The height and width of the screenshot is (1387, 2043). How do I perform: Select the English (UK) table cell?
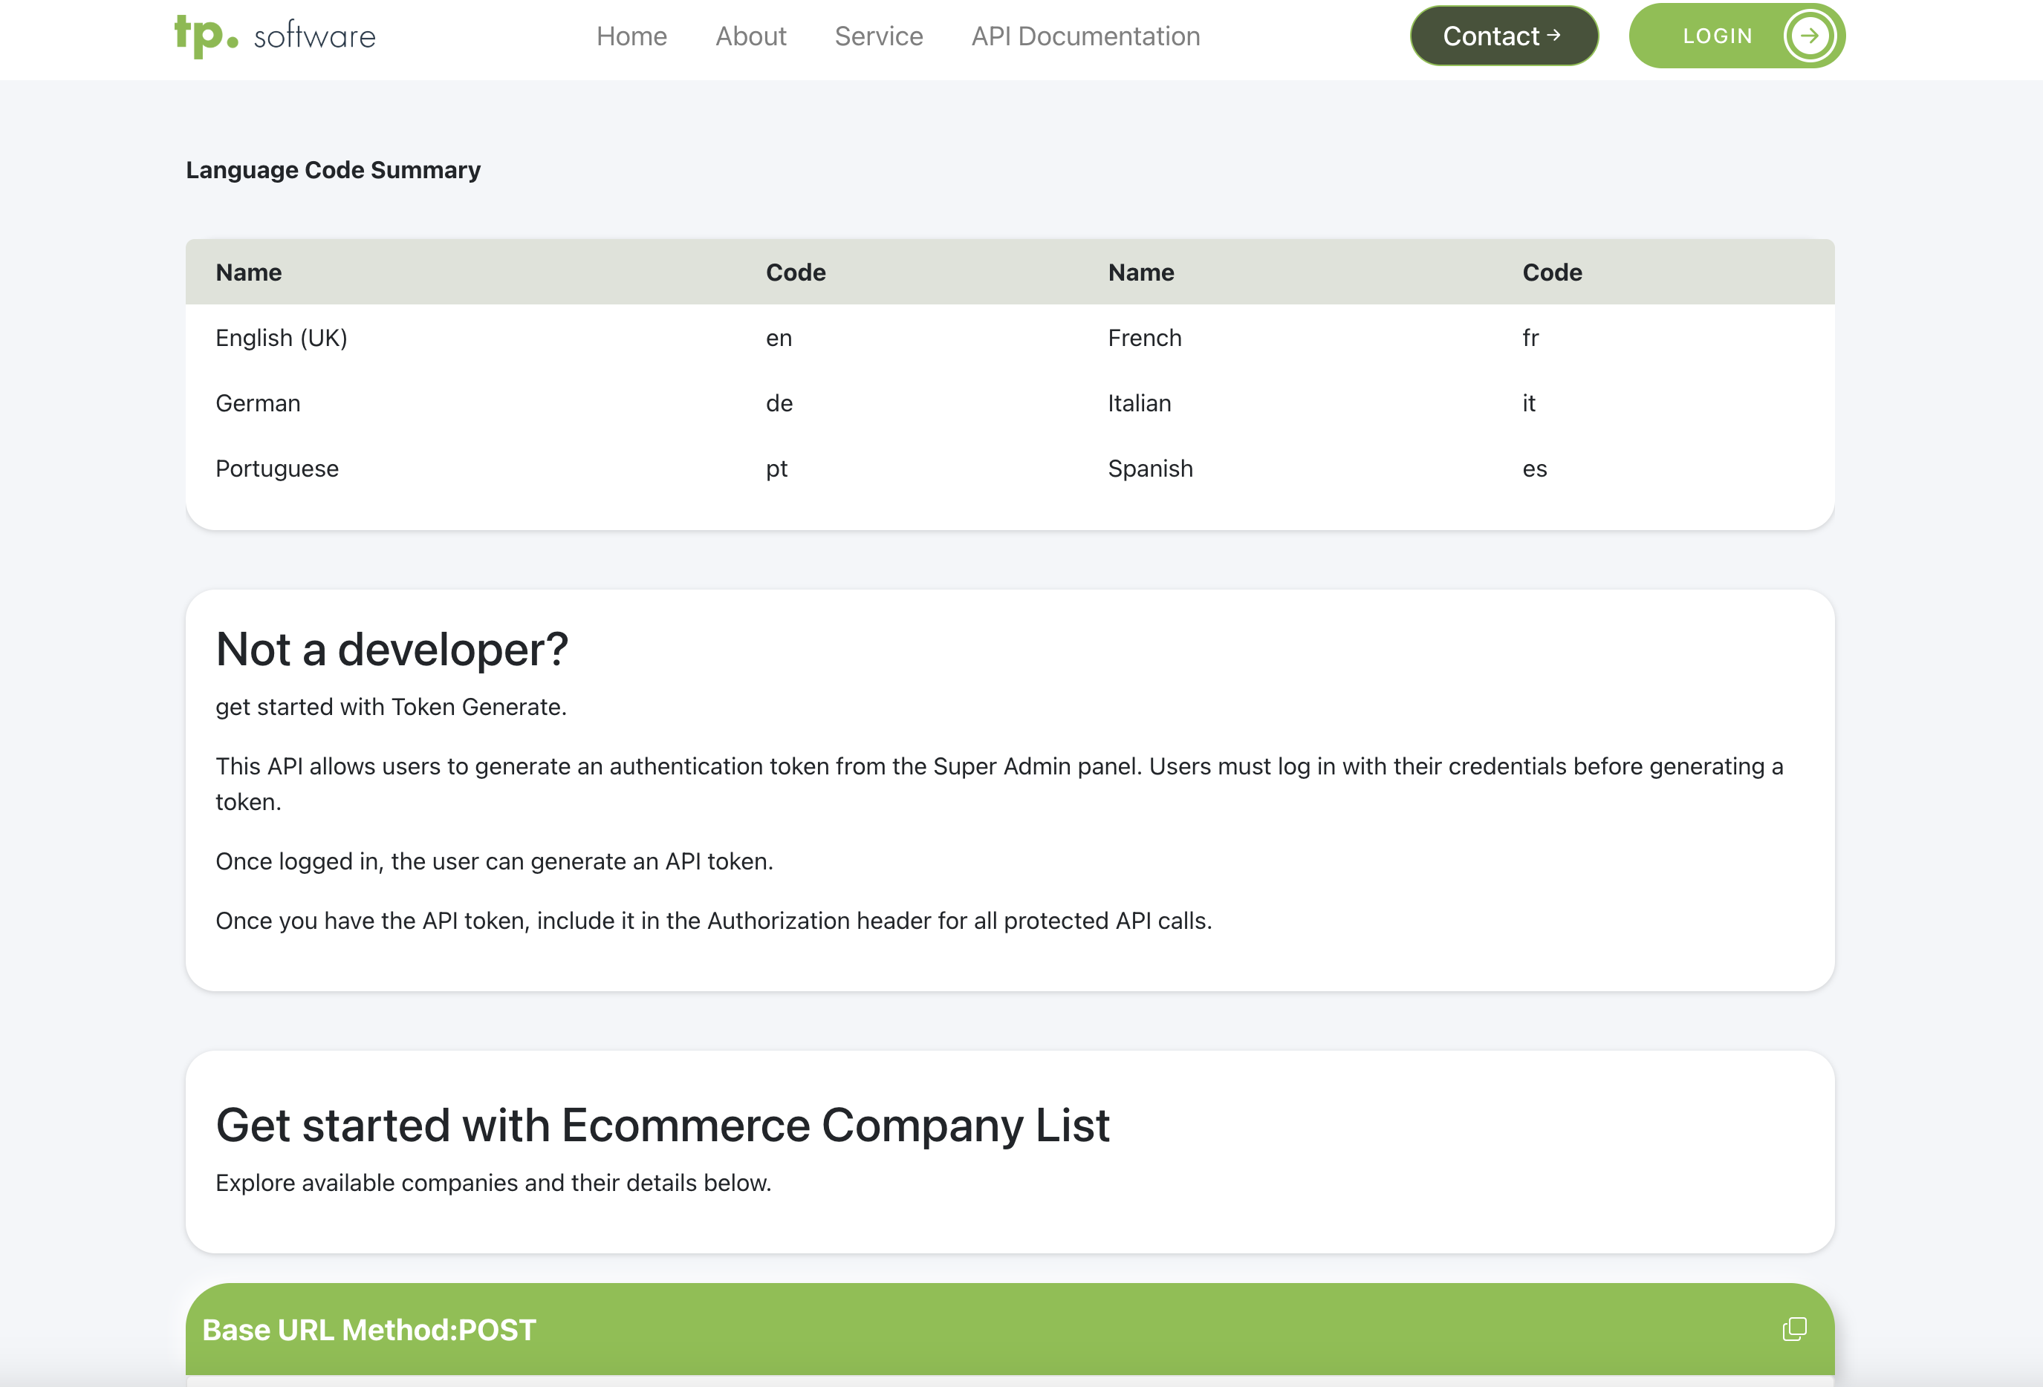click(282, 338)
